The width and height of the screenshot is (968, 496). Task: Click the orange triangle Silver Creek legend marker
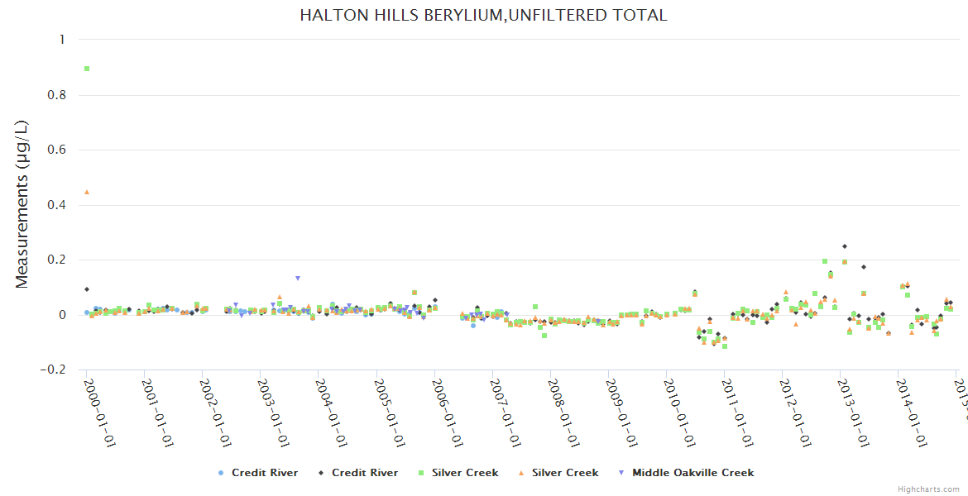520,474
